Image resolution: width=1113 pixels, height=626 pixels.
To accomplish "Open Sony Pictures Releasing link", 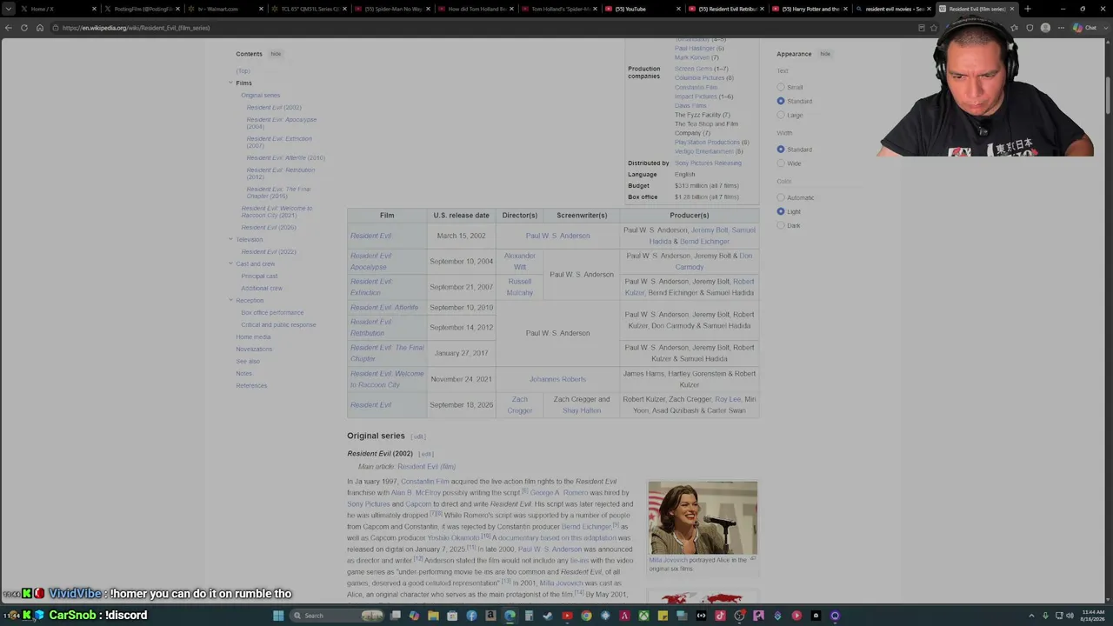I will (x=708, y=163).
